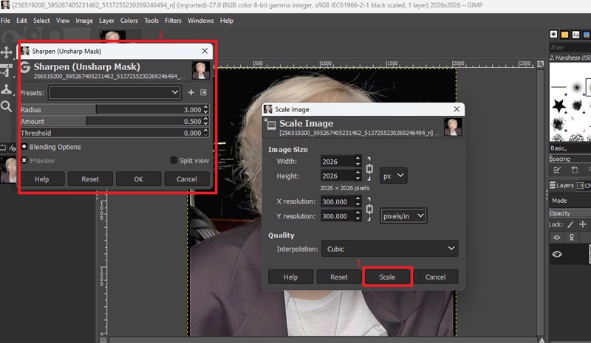Screen dimensions: 591x343
Task: Open the Brushes dockable tab
Action: point(553,34)
